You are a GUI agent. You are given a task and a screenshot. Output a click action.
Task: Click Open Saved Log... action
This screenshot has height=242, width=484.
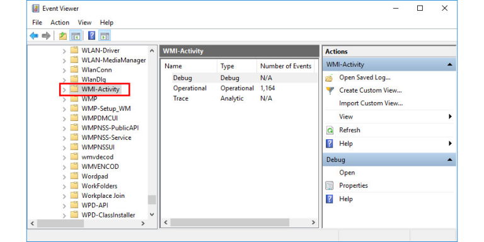point(365,78)
